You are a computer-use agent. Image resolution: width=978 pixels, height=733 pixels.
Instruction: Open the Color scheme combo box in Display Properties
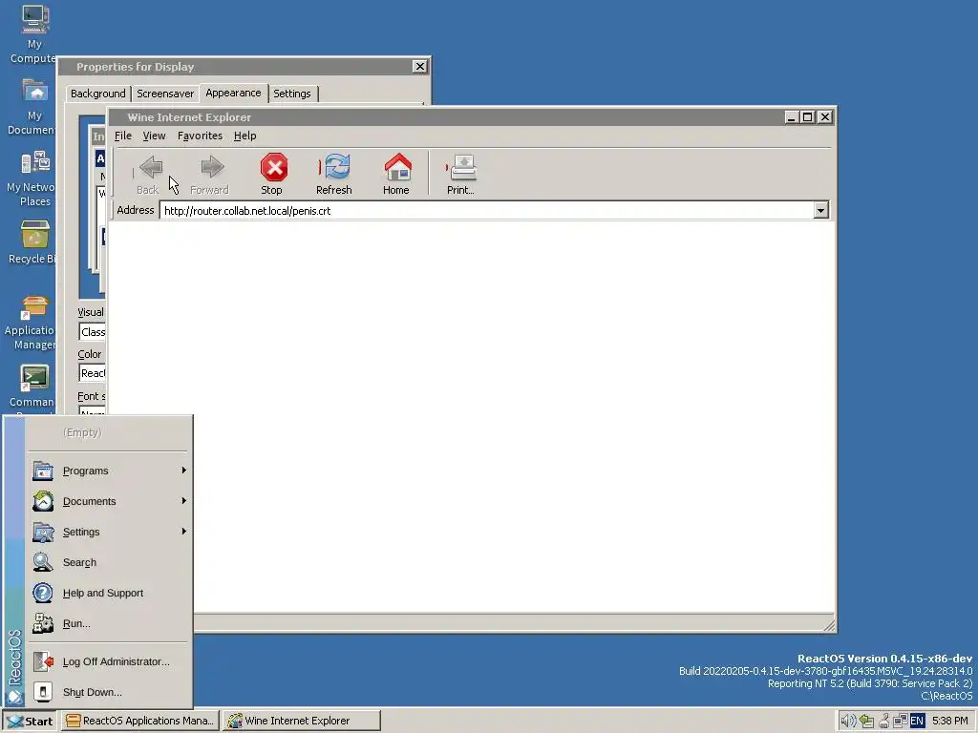pos(93,373)
